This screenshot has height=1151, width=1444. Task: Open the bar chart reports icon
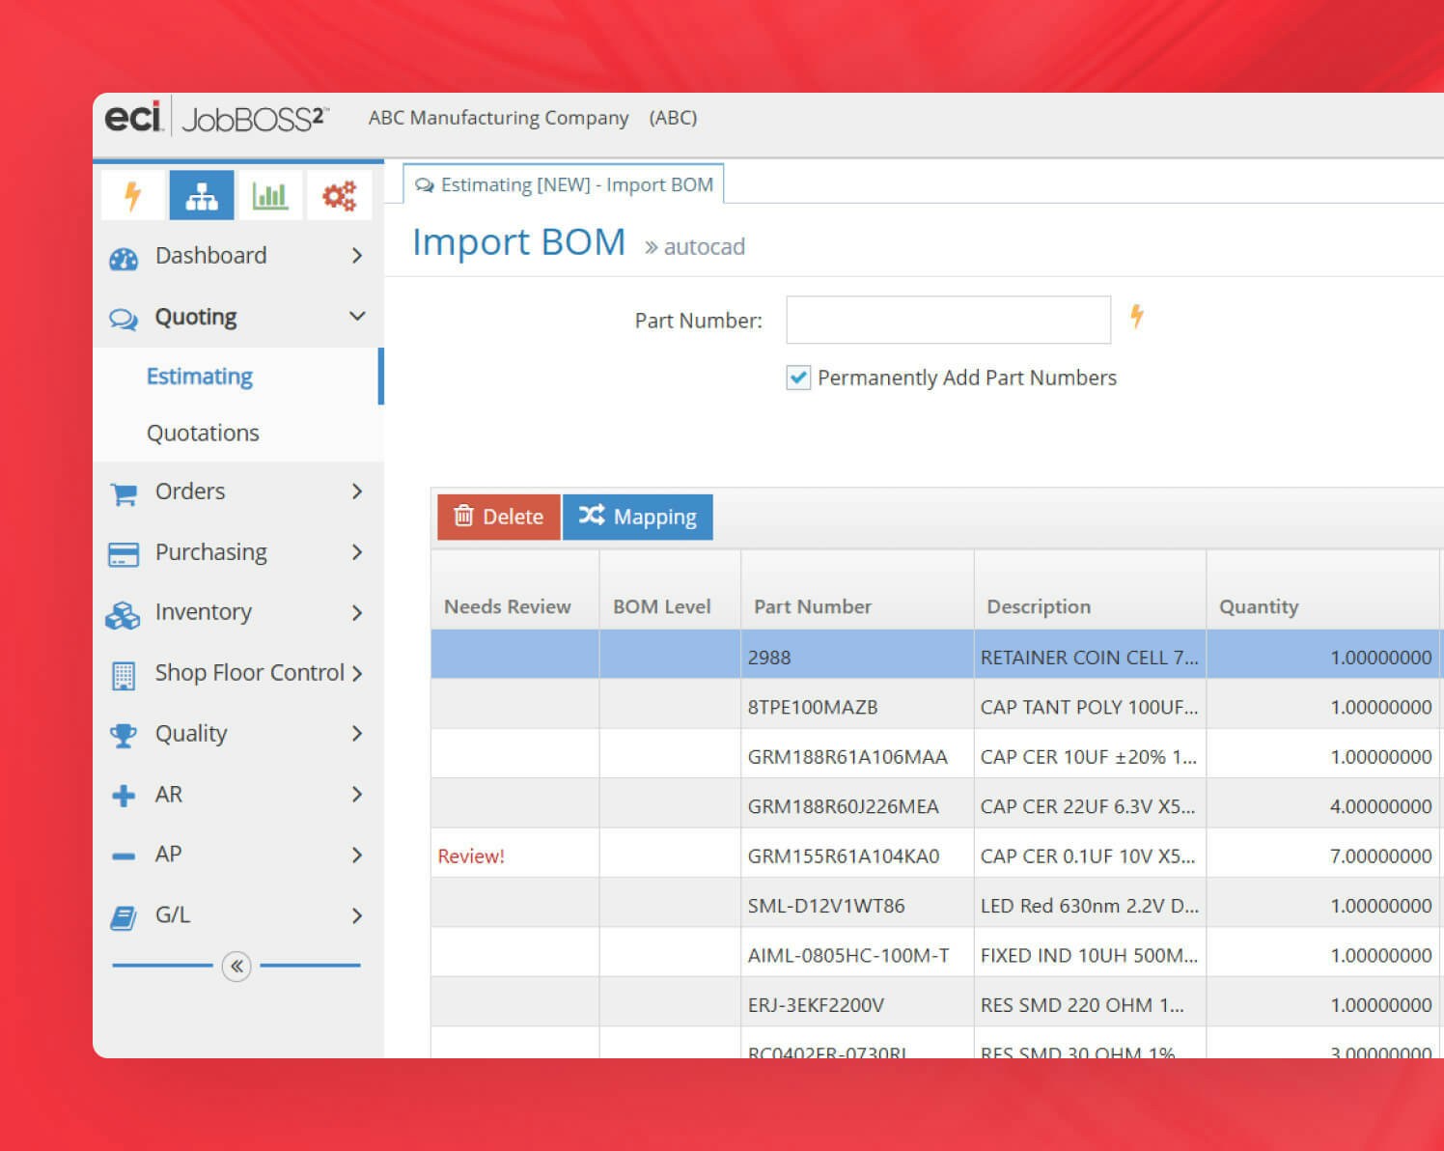point(269,196)
